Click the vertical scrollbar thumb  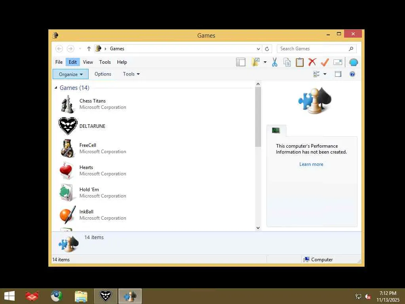258,117
